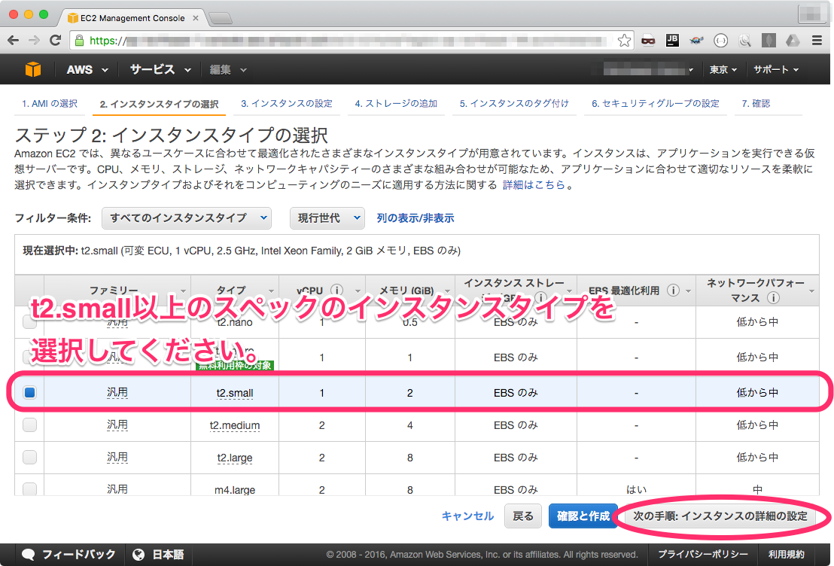Click the browser back arrow

[x=14, y=41]
